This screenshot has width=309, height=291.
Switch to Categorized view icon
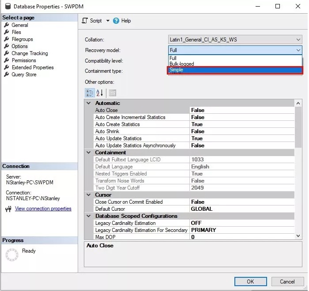[x=90, y=93]
